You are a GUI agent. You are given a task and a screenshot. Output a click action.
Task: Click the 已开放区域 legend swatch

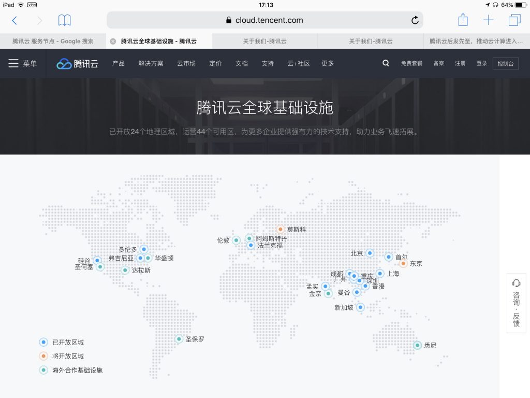43,342
